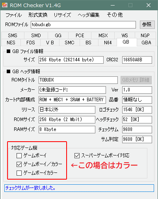Click the チェックサム field 9608
158x199 pixels.
(137, 129)
